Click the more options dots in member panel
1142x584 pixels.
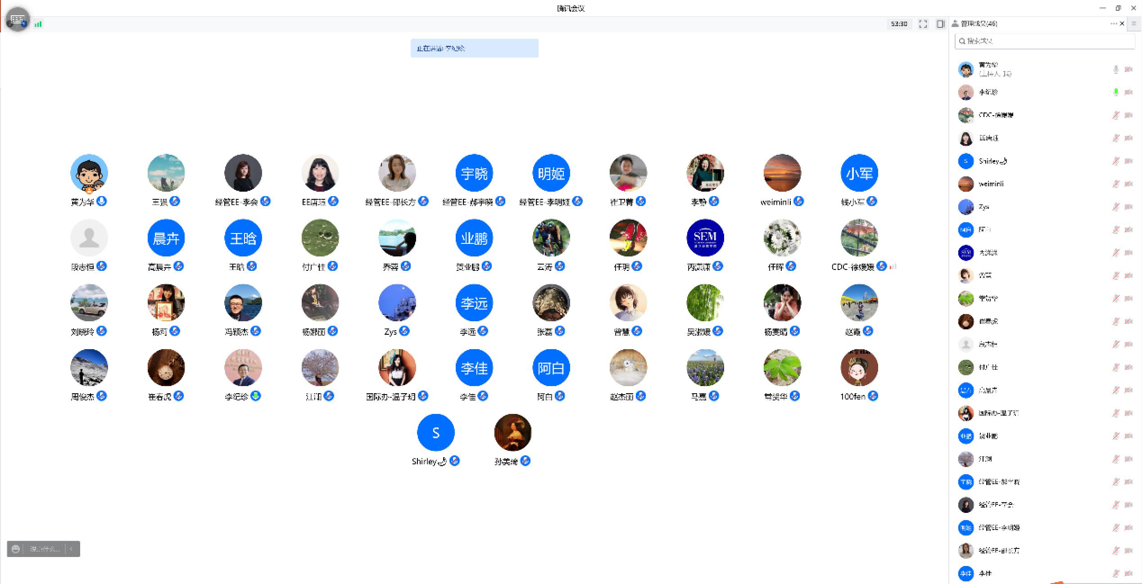pyautogui.click(x=1113, y=23)
